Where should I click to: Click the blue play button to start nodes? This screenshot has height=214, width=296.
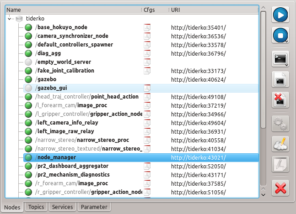(280, 15)
